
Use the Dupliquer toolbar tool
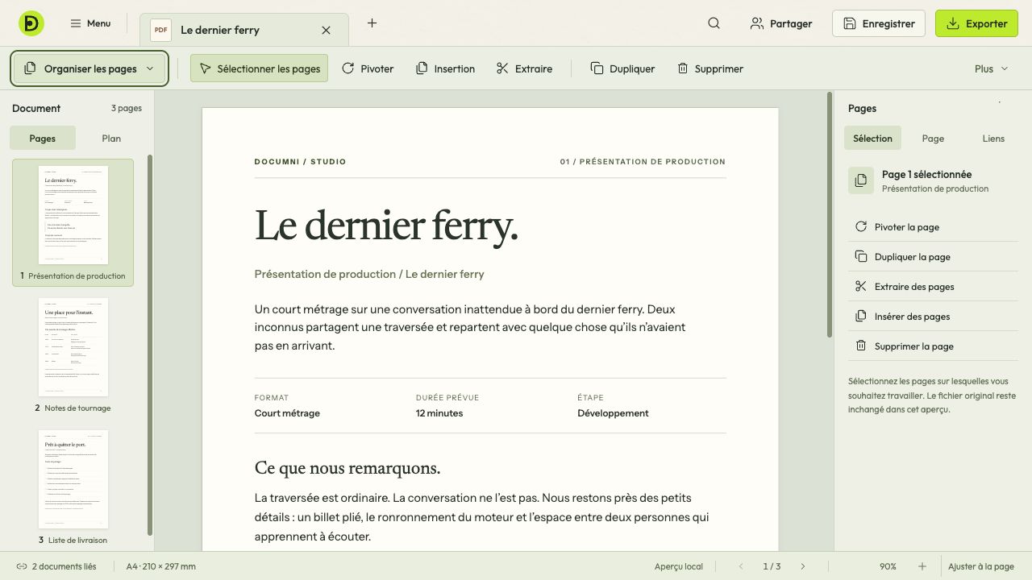coord(622,68)
